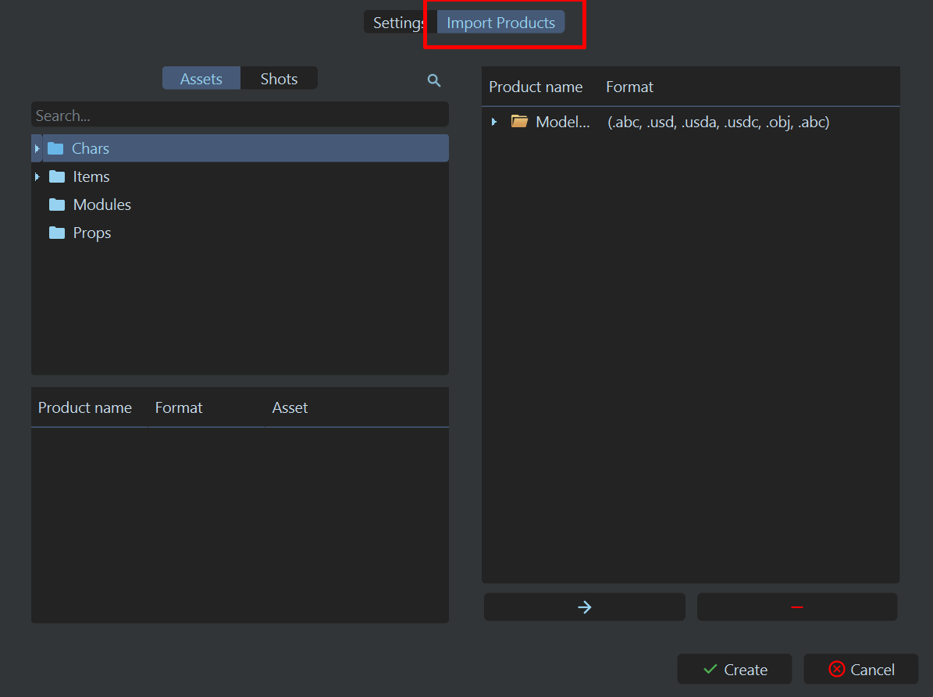Click the Create button
The image size is (933, 697).
(x=735, y=670)
